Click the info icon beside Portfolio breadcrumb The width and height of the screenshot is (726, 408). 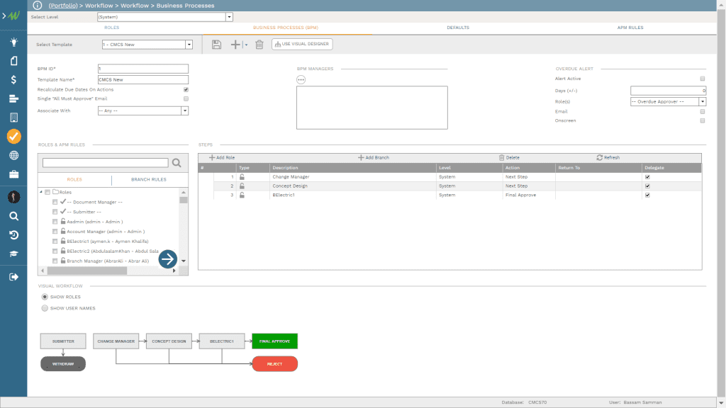coord(38,6)
